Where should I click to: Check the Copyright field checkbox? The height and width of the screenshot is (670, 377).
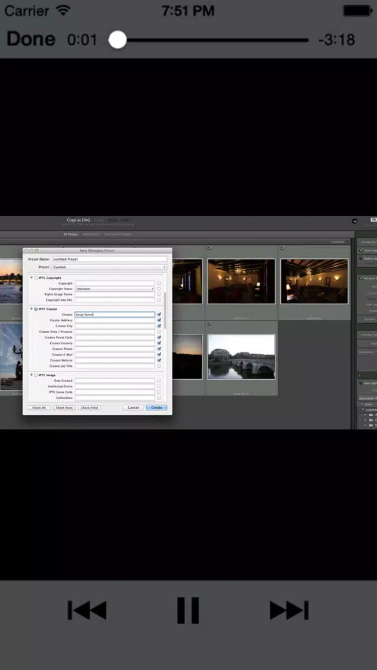point(159,283)
